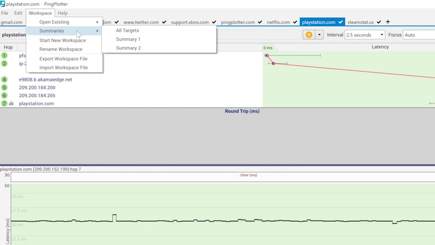
Task: Click hop 6 green status circle
Action: coord(4,96)
